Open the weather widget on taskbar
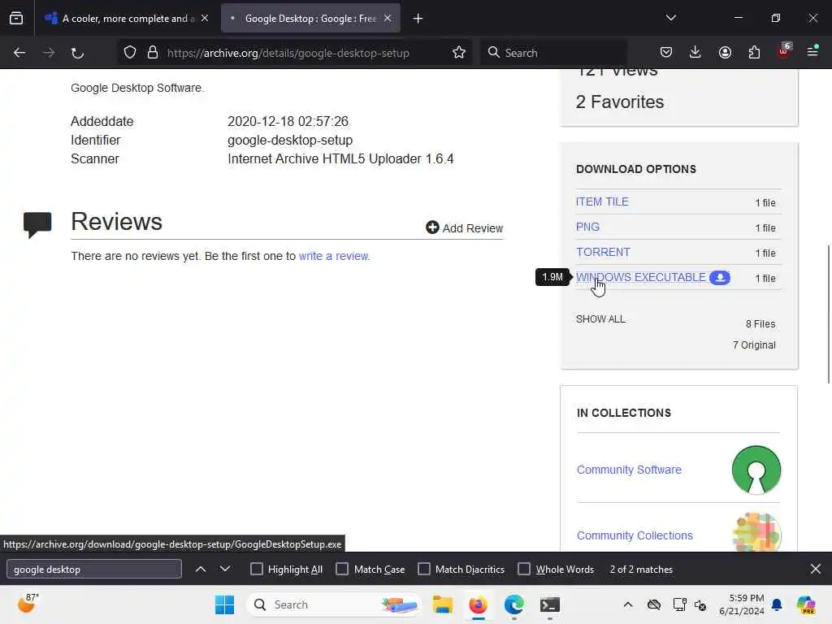Viewport: 832px width, 624px height. [x=28, y=604]
